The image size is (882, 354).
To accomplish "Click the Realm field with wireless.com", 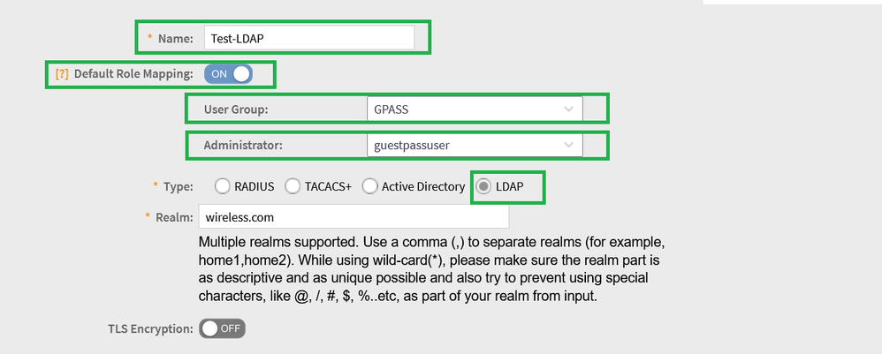I will [x=354, y=216].
